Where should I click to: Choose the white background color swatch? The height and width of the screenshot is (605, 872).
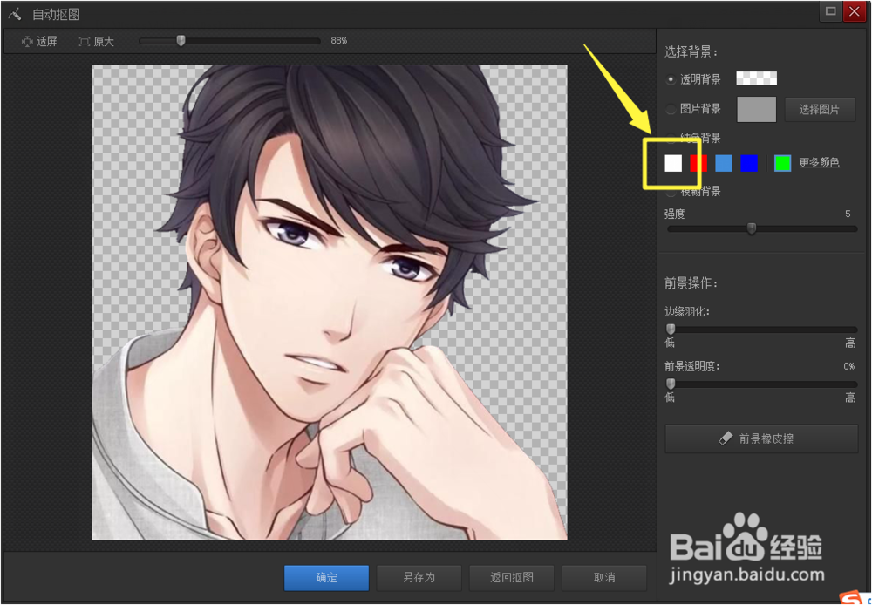(673, 163)
